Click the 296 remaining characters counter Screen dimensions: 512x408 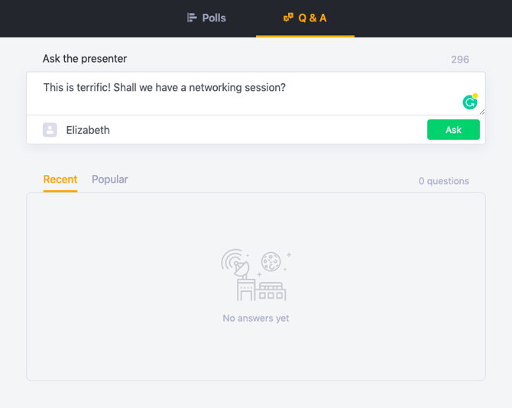(459, 60)
